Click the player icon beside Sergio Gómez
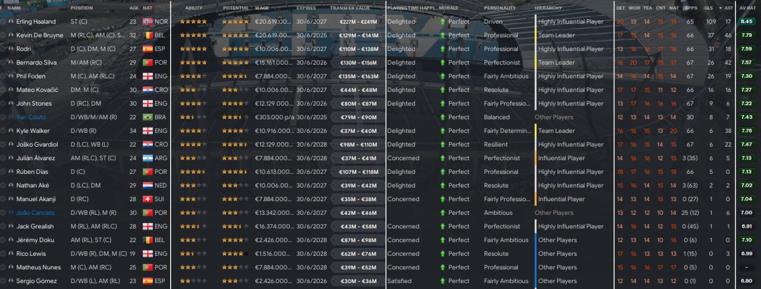The image size is (761, 289). point(11,281)
